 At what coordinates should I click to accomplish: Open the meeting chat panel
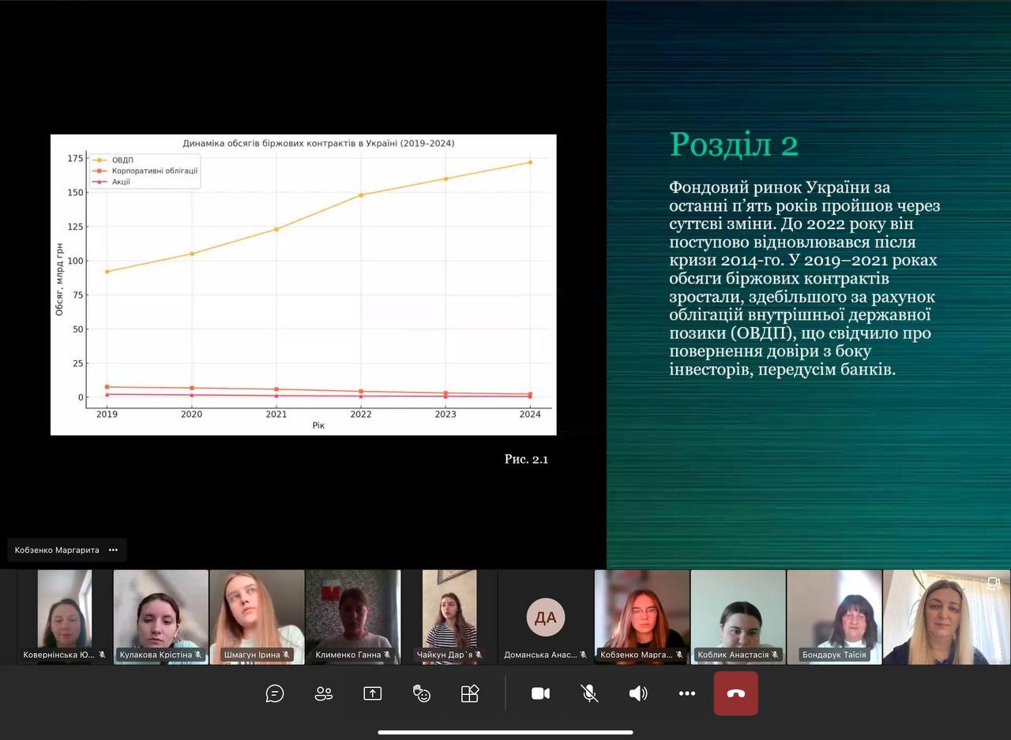click(275, 693)
